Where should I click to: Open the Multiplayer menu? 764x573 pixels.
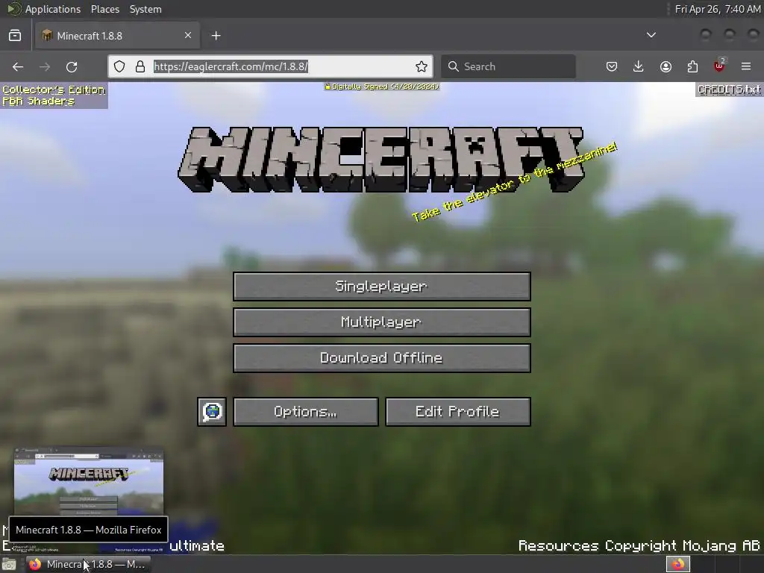coord(381,322)
